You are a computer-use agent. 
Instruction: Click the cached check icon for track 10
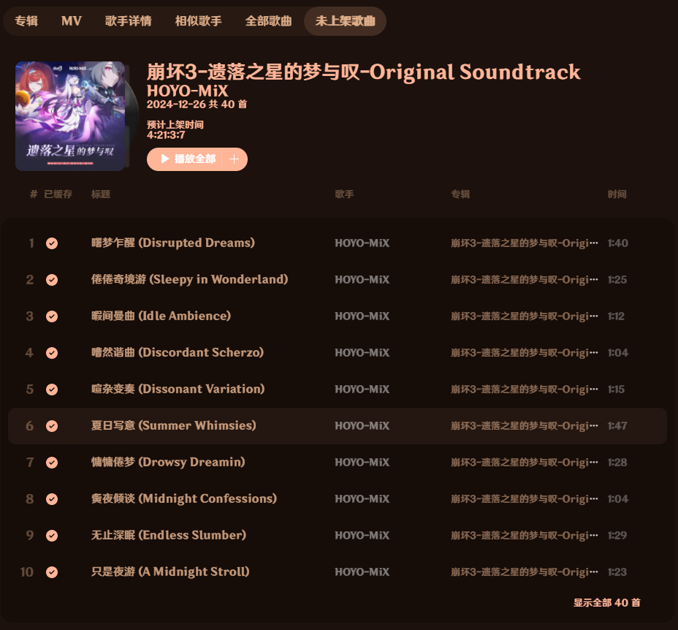pyautogui.click(x=52, y=572)
